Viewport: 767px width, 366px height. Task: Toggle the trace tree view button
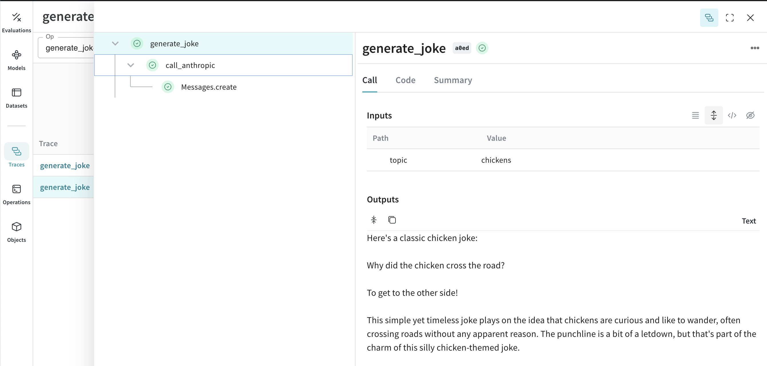coord(709,18)
